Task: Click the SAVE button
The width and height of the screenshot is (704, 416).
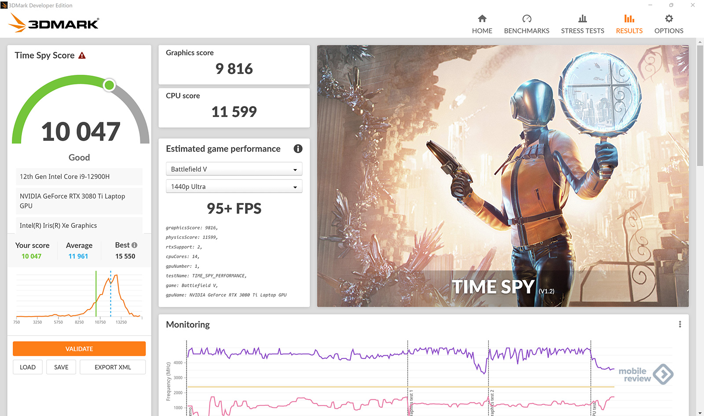Action: (61, 367)
